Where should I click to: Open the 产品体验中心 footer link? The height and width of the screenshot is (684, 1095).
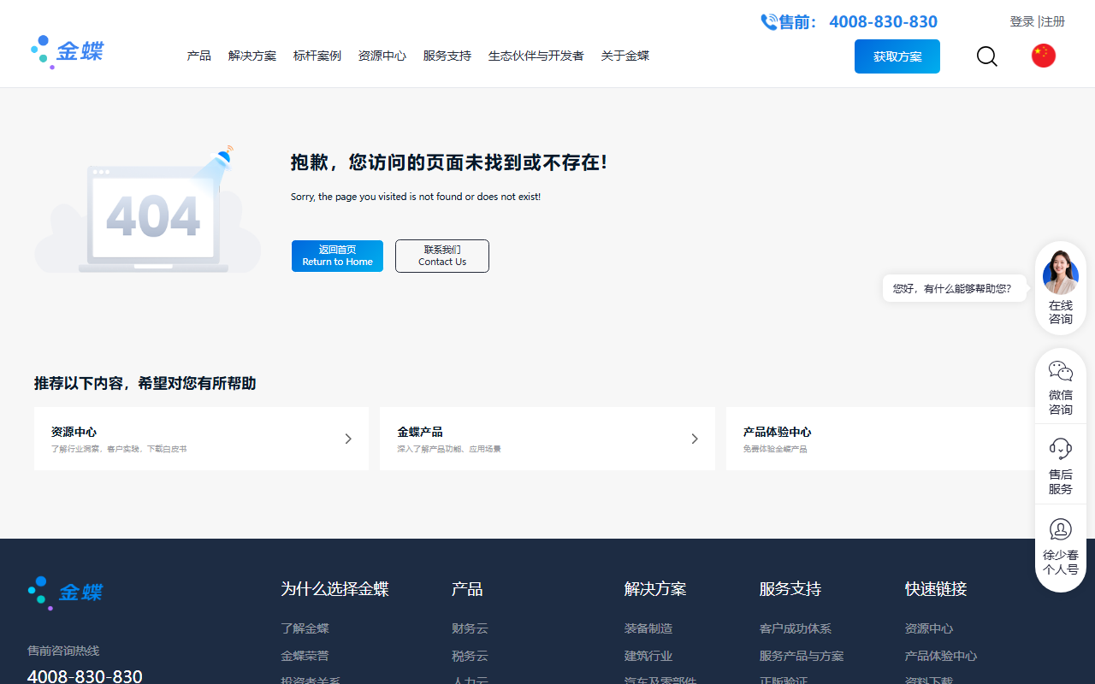point(941,656)
